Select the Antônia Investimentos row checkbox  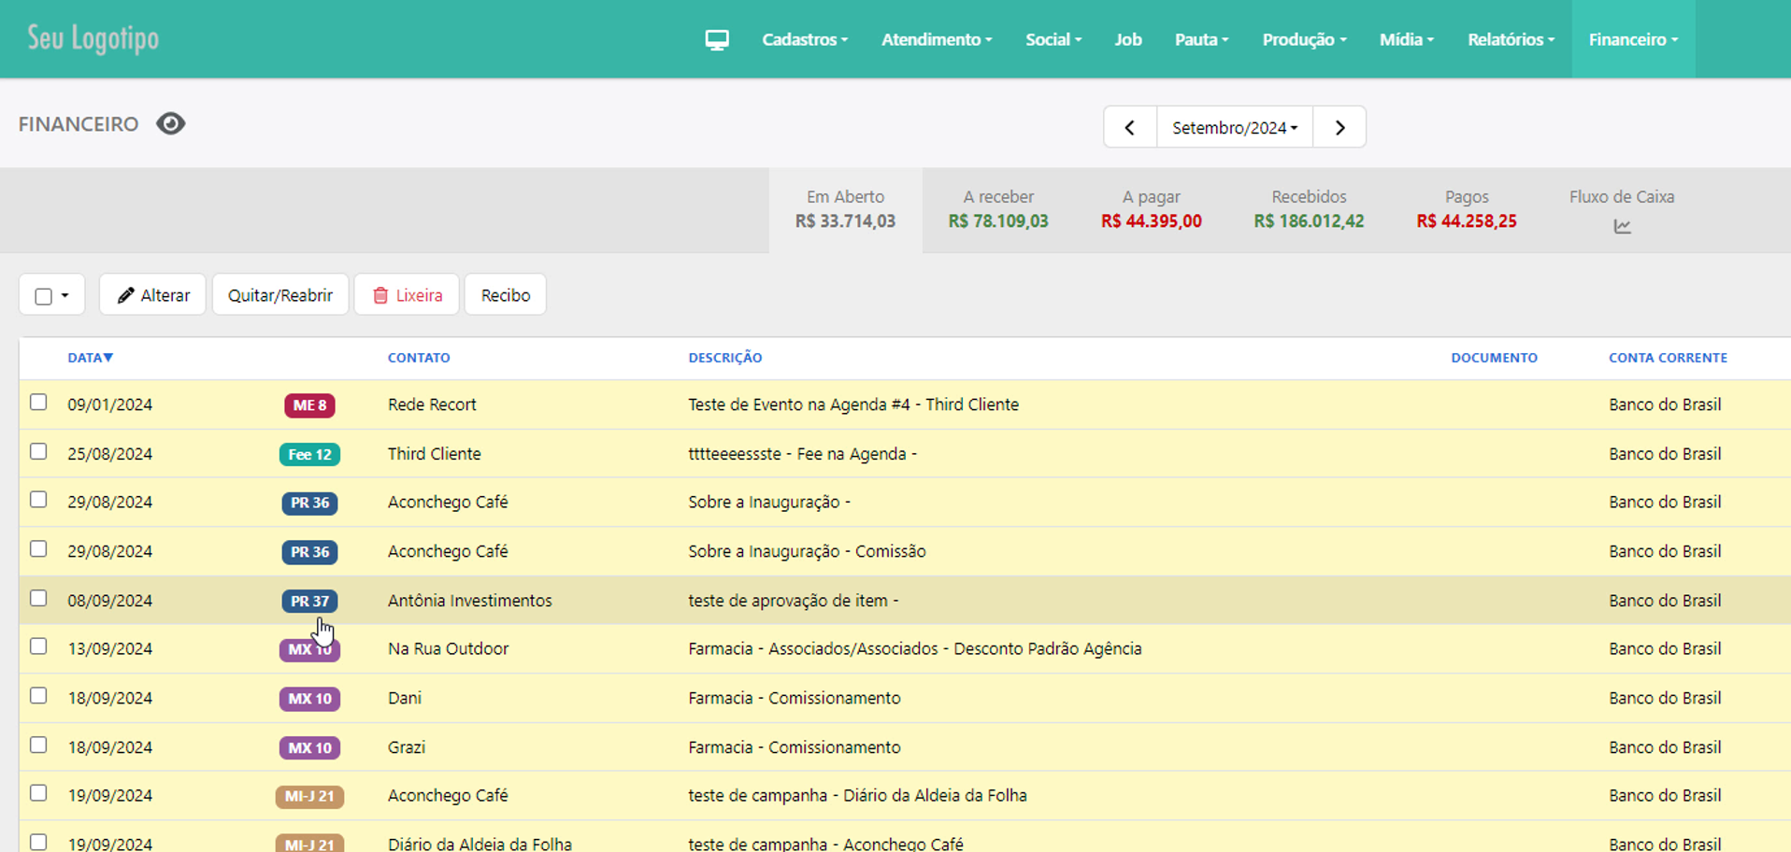[x=38, y=598]
